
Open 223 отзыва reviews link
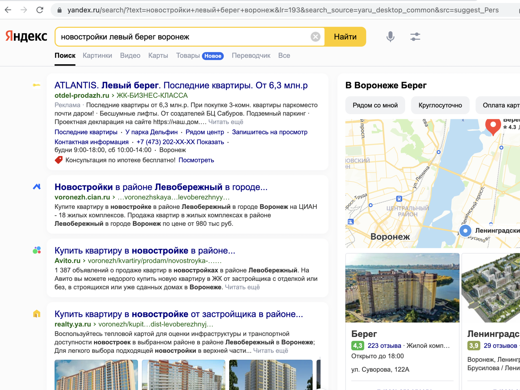click(384, 346)
